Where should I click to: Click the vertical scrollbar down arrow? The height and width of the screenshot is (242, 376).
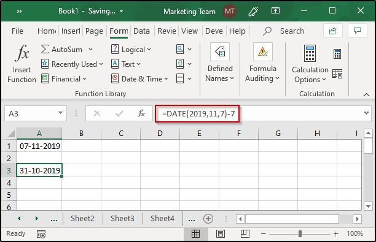click(x=368, y=206)
